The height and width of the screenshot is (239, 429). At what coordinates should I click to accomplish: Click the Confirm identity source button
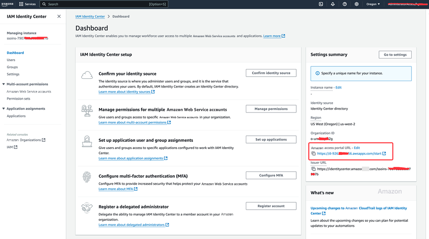(271, 73)
